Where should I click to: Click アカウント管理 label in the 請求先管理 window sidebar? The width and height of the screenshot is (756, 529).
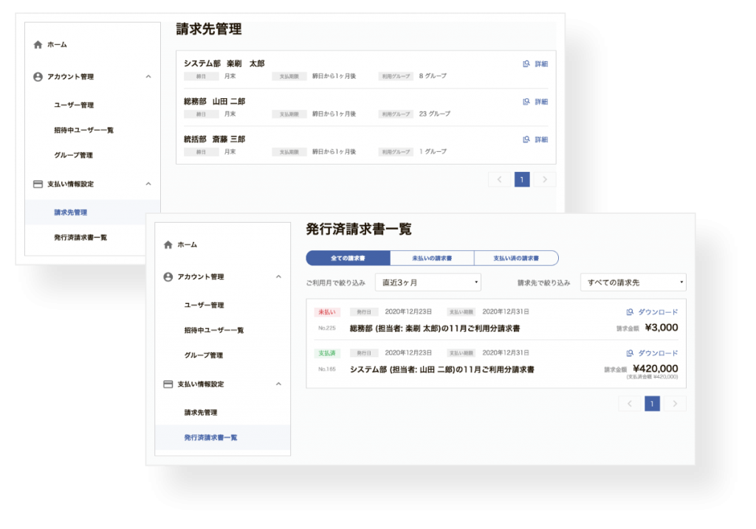click(x=70, y=77)
